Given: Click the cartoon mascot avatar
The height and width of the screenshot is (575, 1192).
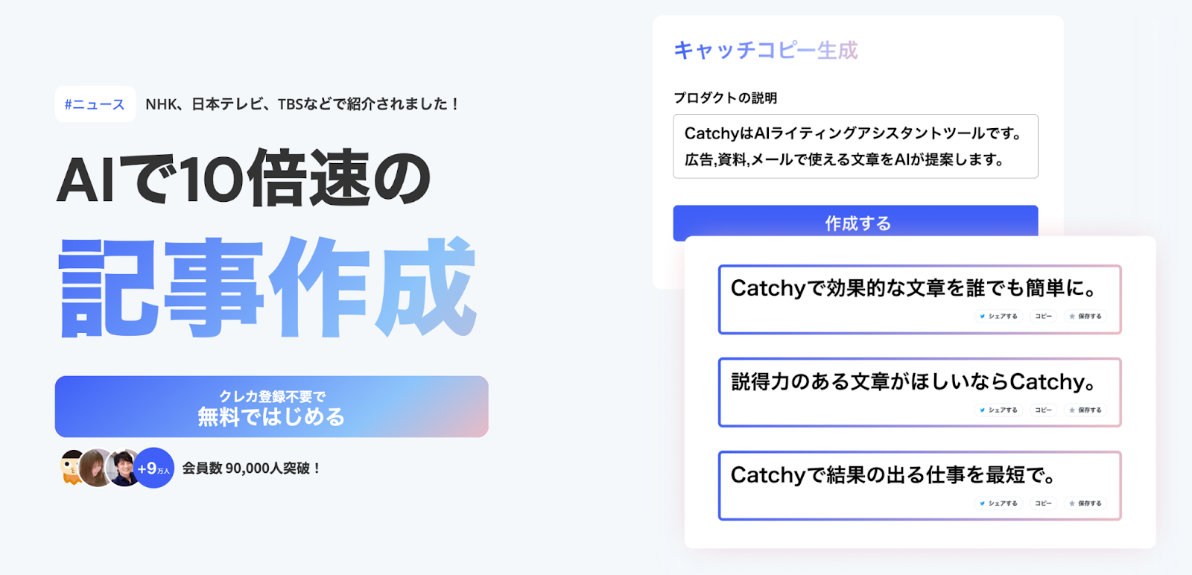Looking at the screenshot, I should [72, 468].
